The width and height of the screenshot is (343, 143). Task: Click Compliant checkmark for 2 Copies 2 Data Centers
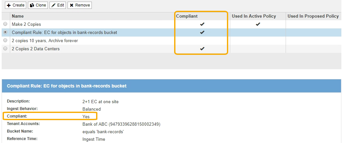click(x=202, y=49)
